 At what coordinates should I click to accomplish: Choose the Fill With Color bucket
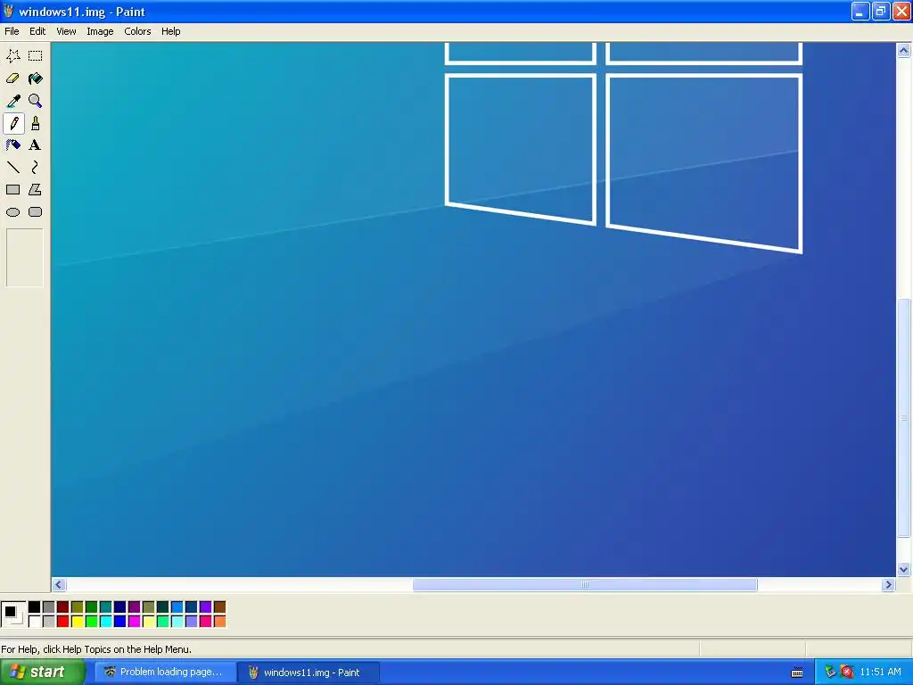pyautogui.click(x=35, y=78)
